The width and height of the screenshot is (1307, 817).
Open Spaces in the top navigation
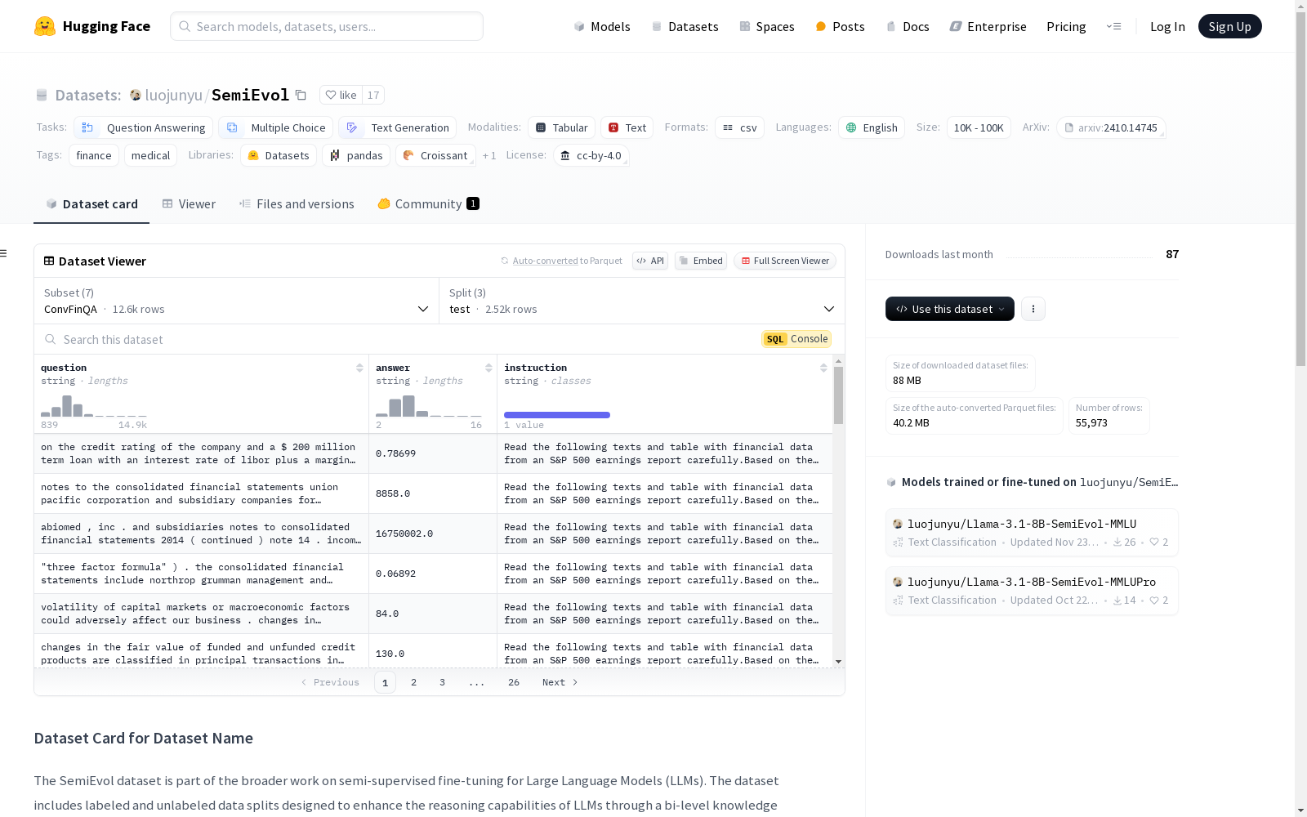pos(766,26)
